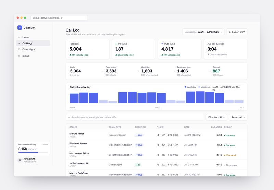This screenshot has height=190, width=274.
Task: Click the CLAIM TYPE column header
Action: click(x=115, y=127)
